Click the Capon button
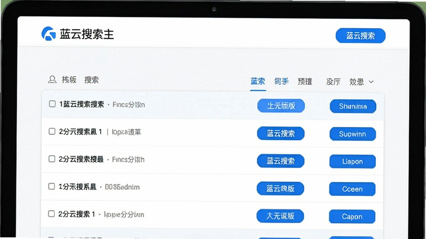Viewport: 426px width, 239px height. point(352,217)
